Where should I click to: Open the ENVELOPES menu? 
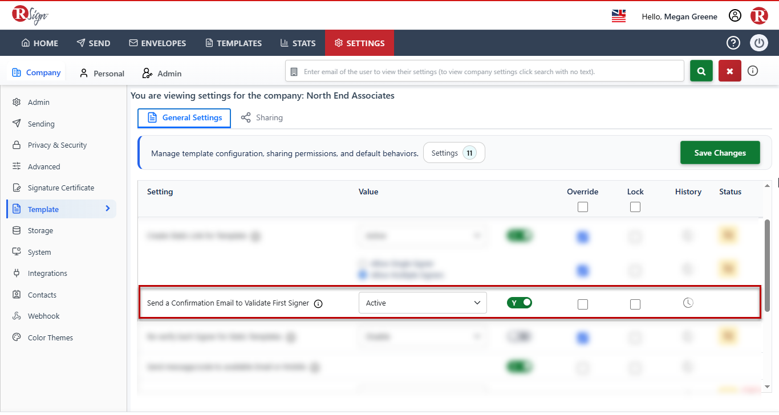coord(157,43)
